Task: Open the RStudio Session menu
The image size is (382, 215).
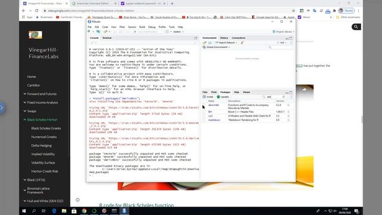Action: [132, 27]
